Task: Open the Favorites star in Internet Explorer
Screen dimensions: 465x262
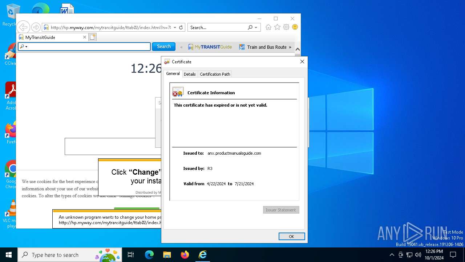Action: click(277, 27)
